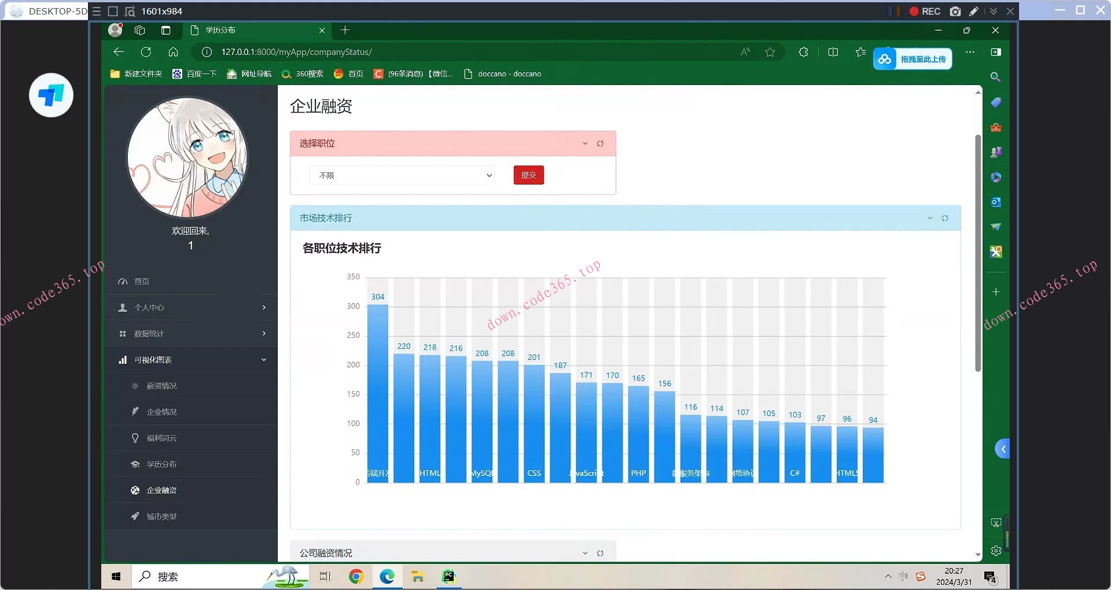The height and width of the screenshot is (590, 1111).
Task: Open Chrome from the taskbar
Action: 356,576
